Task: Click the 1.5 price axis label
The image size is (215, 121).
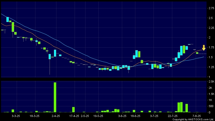Action: tap(211, 57)
